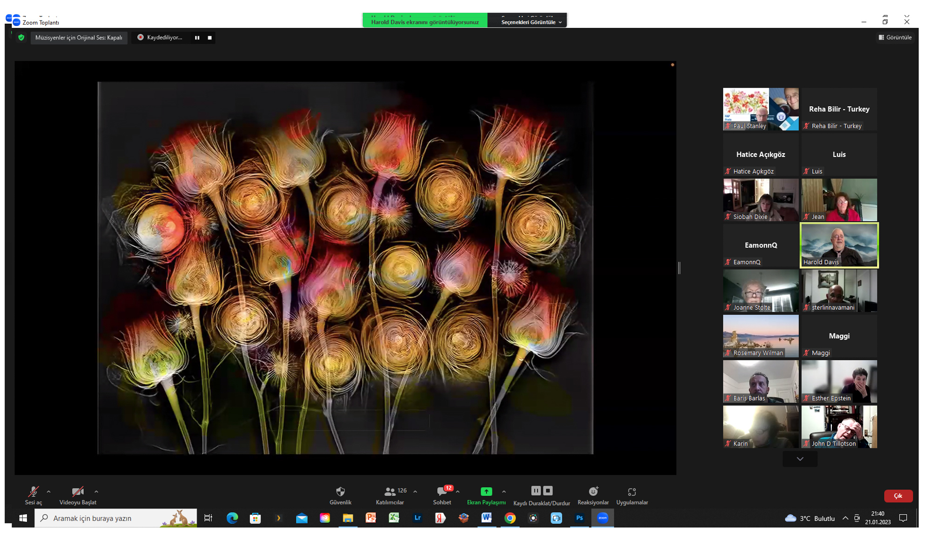This screenshot has height=536, width=931.
Task: Click the red Çık leave button
Action: 898,496
